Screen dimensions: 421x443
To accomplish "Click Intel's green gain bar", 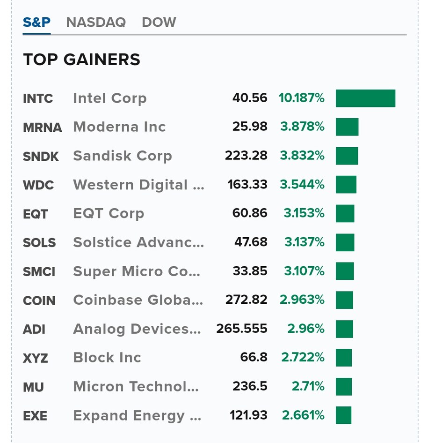I will (x=365, y=98).
